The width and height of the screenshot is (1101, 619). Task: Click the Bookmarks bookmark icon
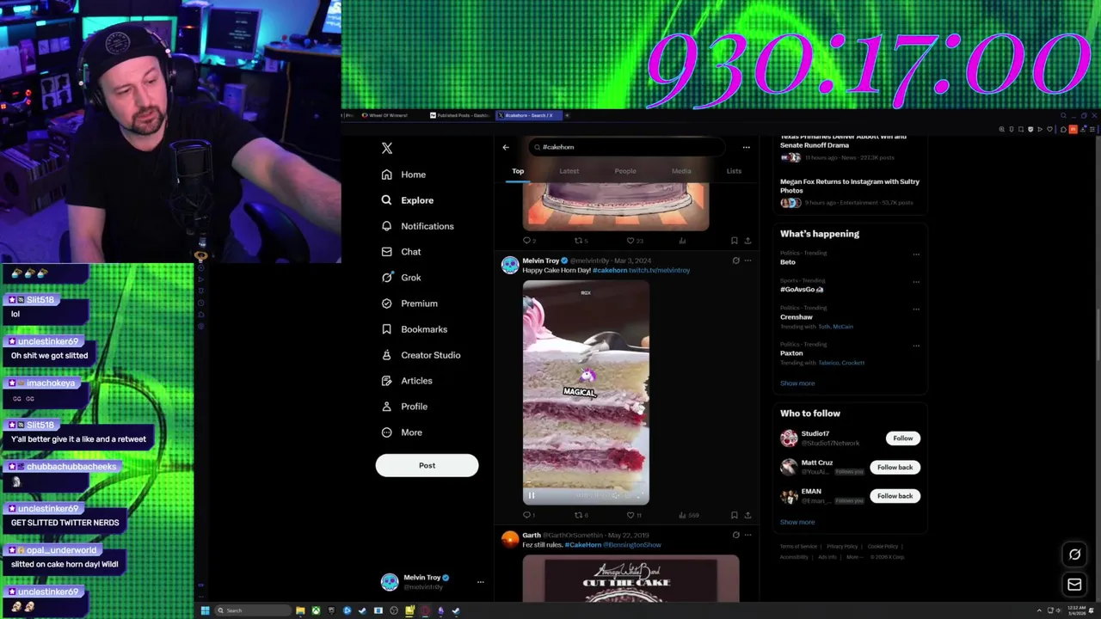tap(386, 329)
